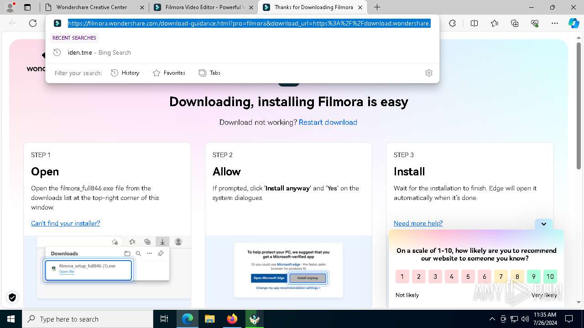Rate recommendation likelihood as 4
584x328 pixels.
pyautogui.click(x=451, y=277)
